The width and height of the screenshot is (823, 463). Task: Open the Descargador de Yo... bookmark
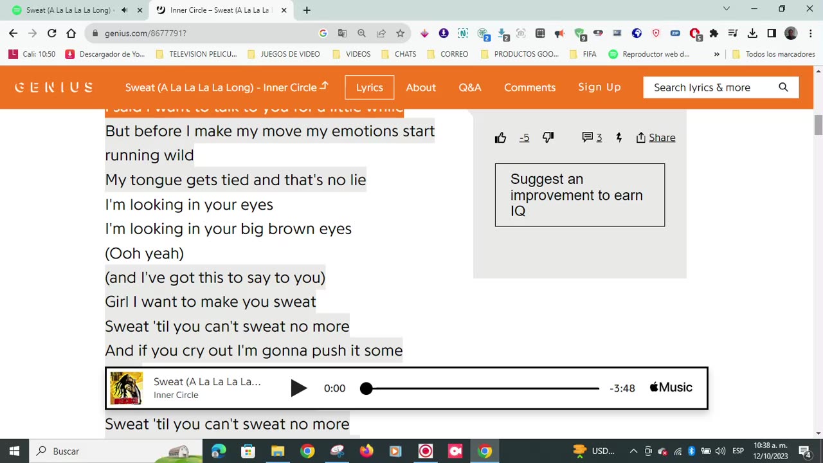[105, 54]
